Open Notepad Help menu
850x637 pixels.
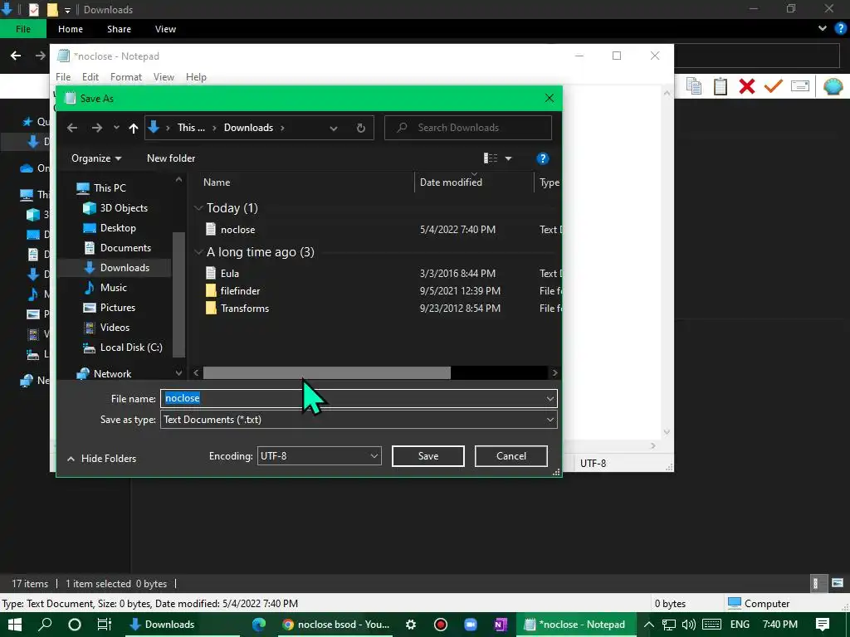196,77
